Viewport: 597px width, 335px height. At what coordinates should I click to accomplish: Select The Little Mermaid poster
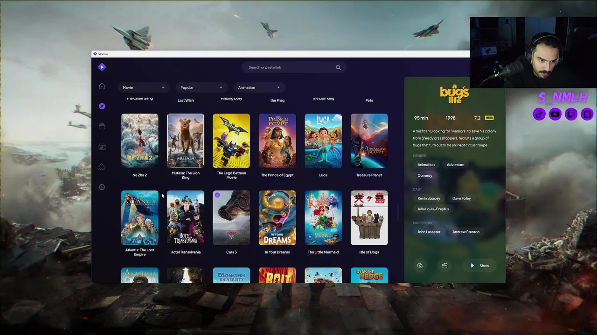point(323,218)
